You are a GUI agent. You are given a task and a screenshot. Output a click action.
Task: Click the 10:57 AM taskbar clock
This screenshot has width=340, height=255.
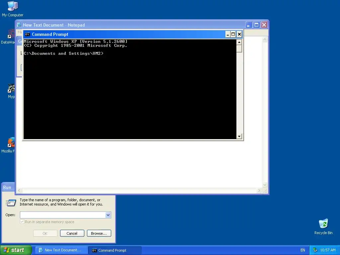328,250
